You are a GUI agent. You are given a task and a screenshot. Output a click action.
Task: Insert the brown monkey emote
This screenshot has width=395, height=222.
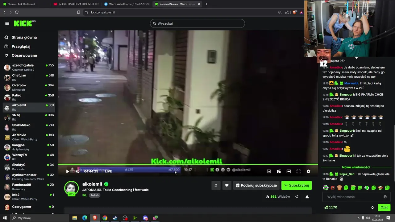[339, 187]
